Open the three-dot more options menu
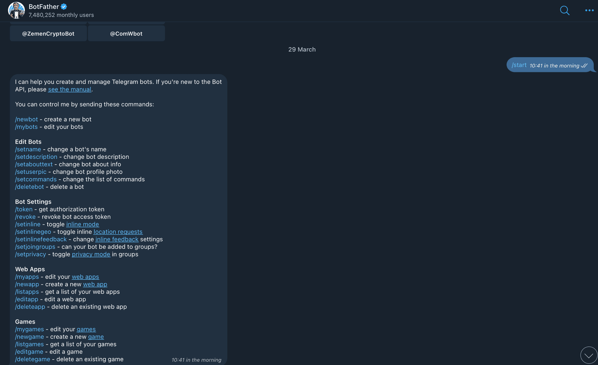Image resolution: width=598 pixels, height=365 pixels. point(589,11)
